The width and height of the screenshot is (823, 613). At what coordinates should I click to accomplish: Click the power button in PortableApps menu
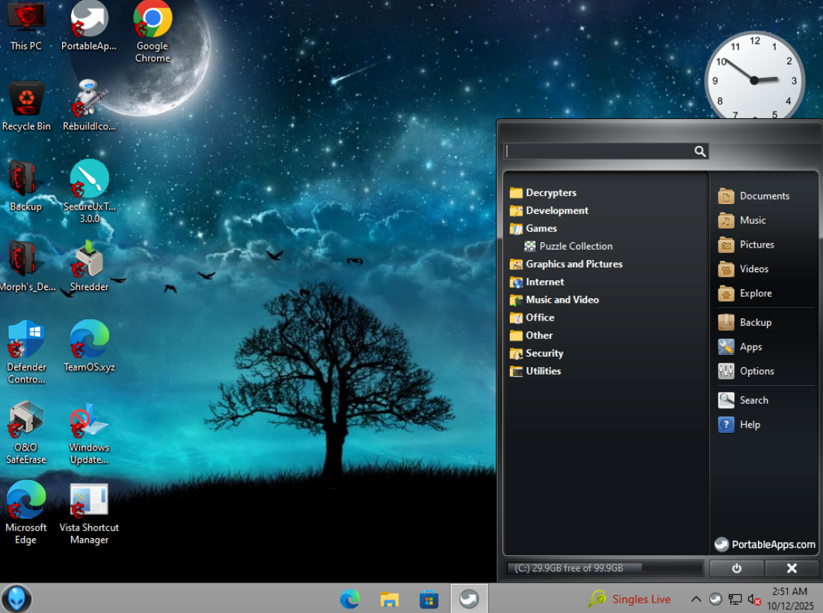[736, 568]
